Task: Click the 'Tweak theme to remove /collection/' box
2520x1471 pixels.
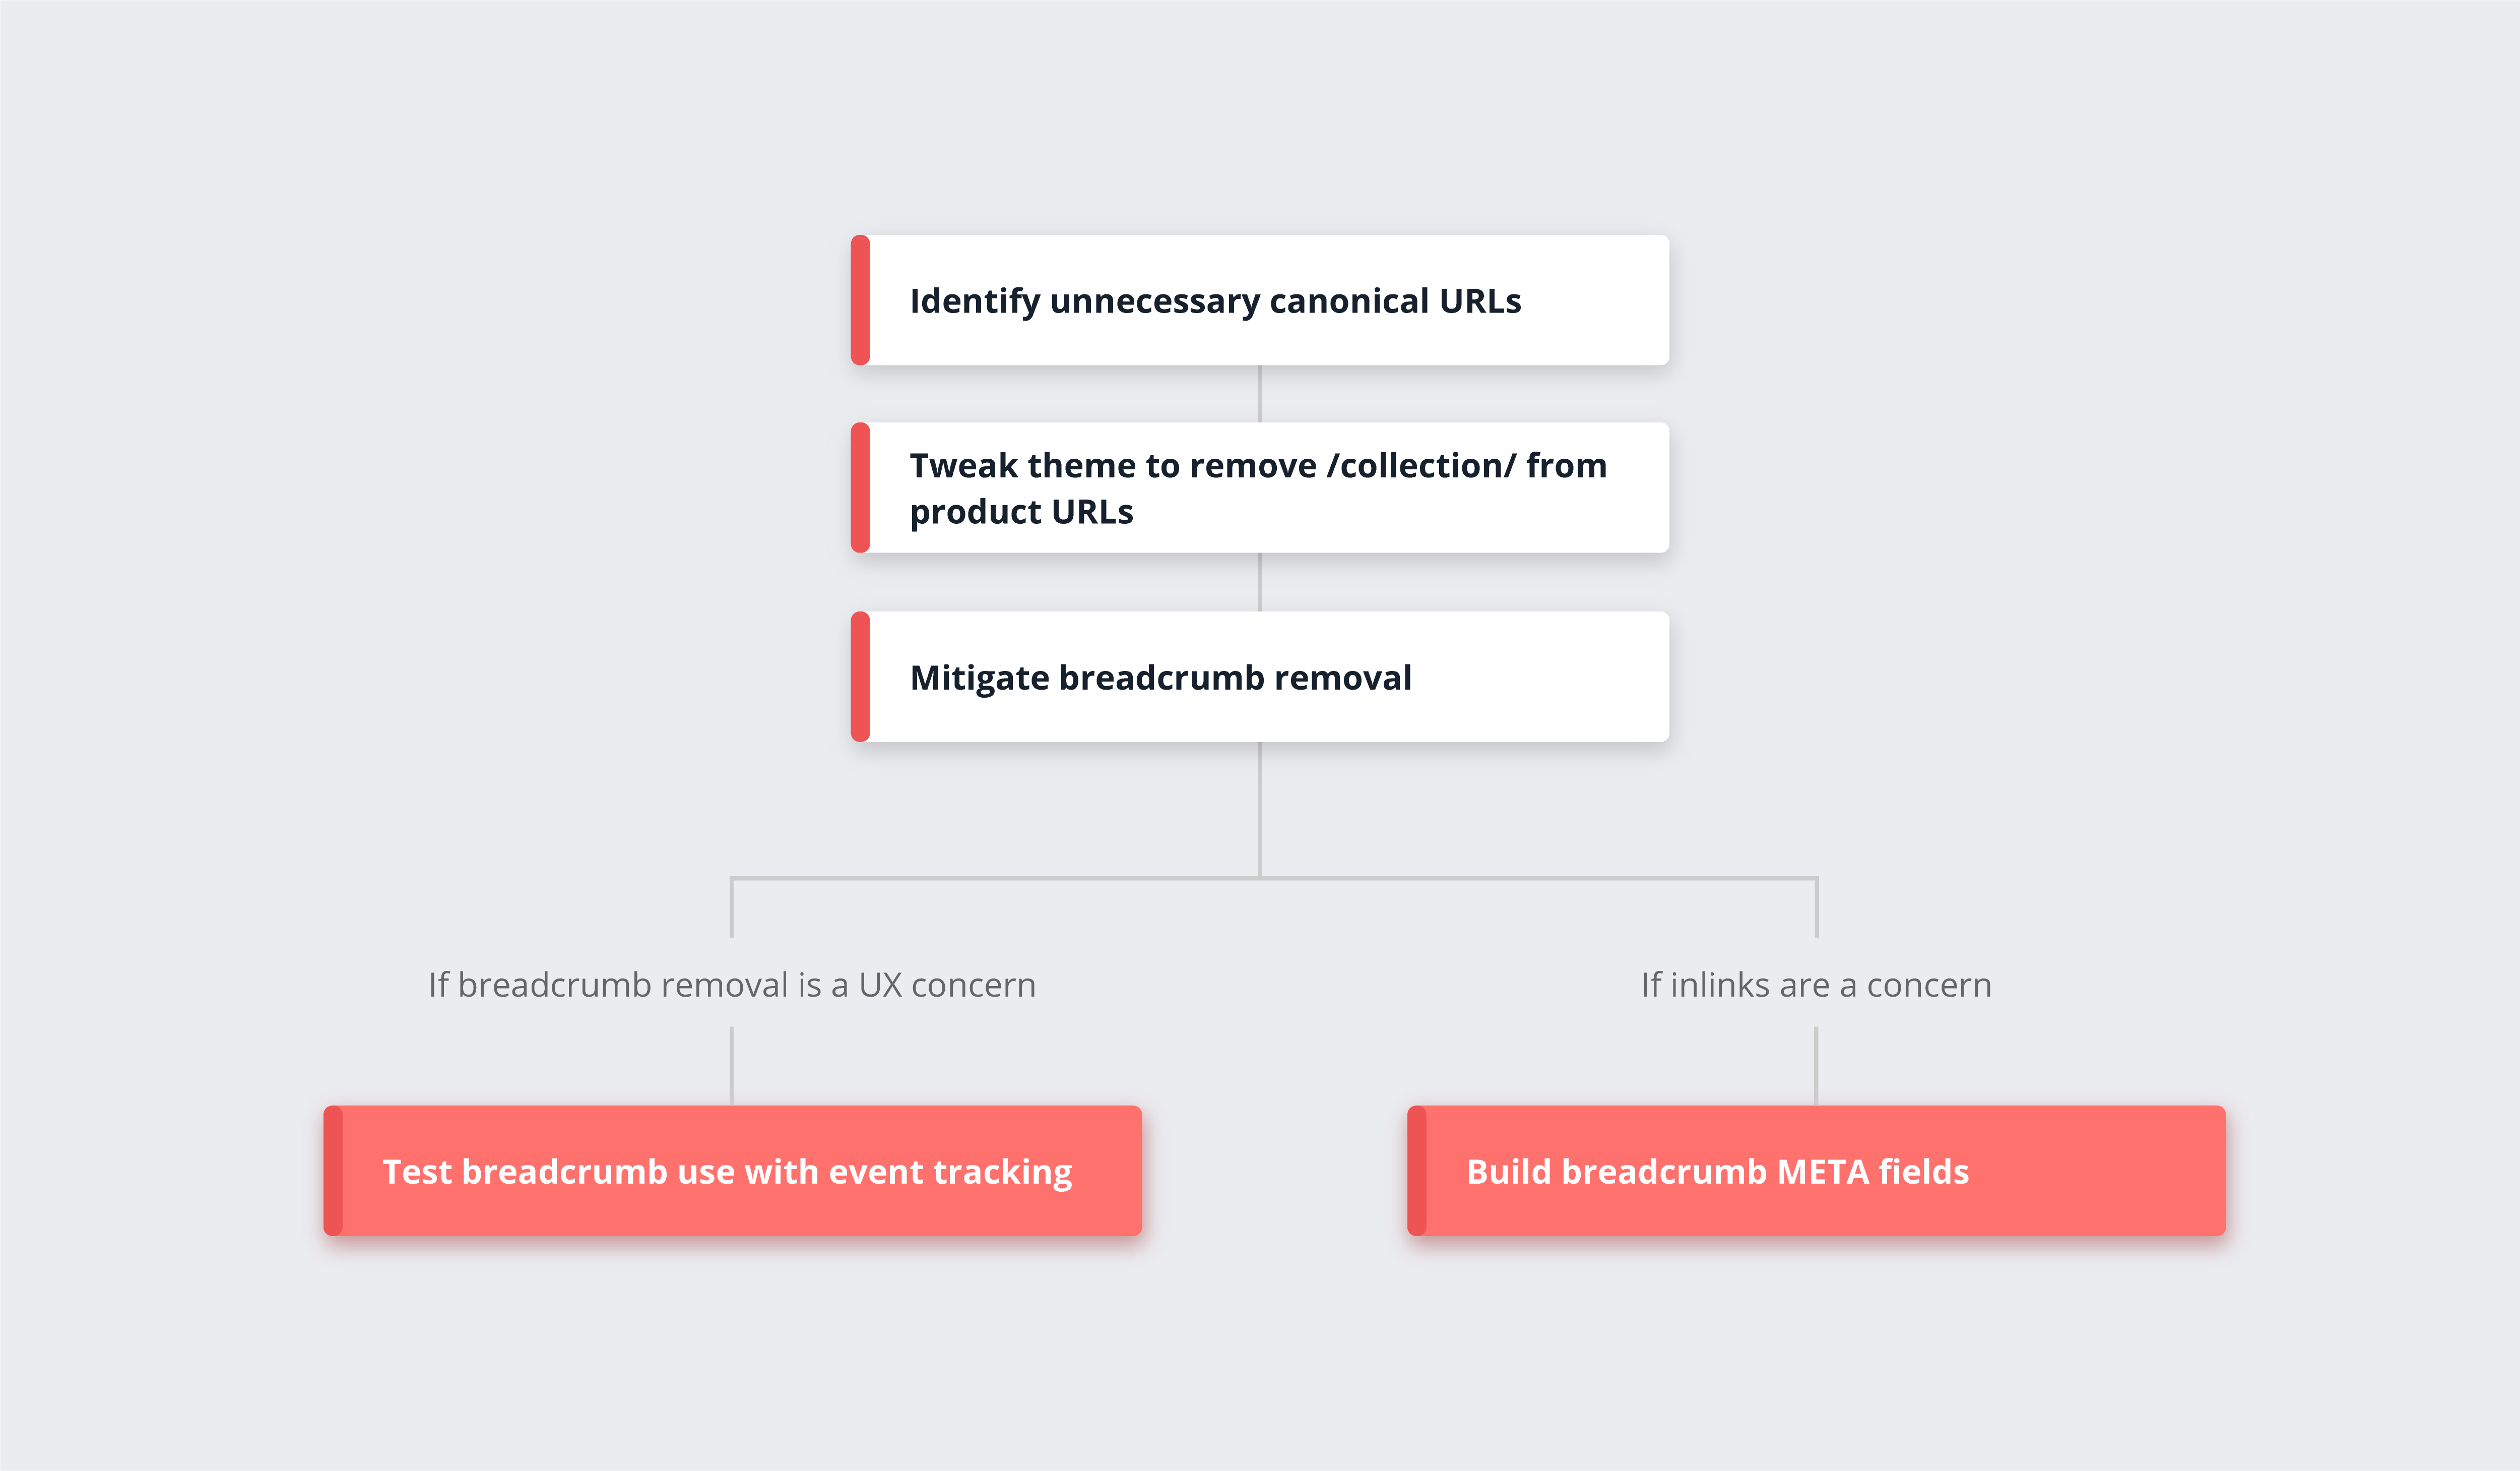Action: [1260, 487]
